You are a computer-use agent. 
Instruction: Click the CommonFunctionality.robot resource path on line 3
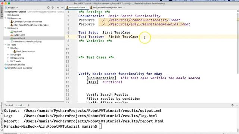[x=139, y=20]
